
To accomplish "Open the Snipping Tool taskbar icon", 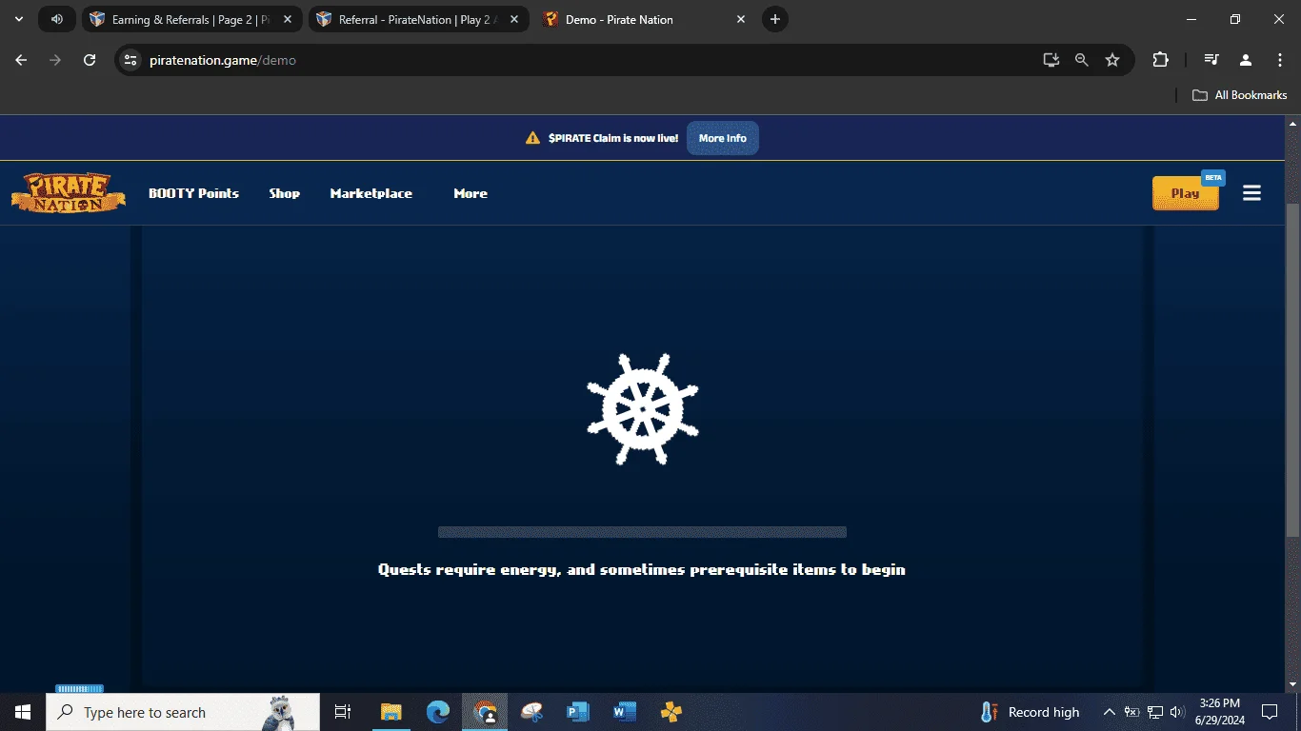I will coord(531,712).
